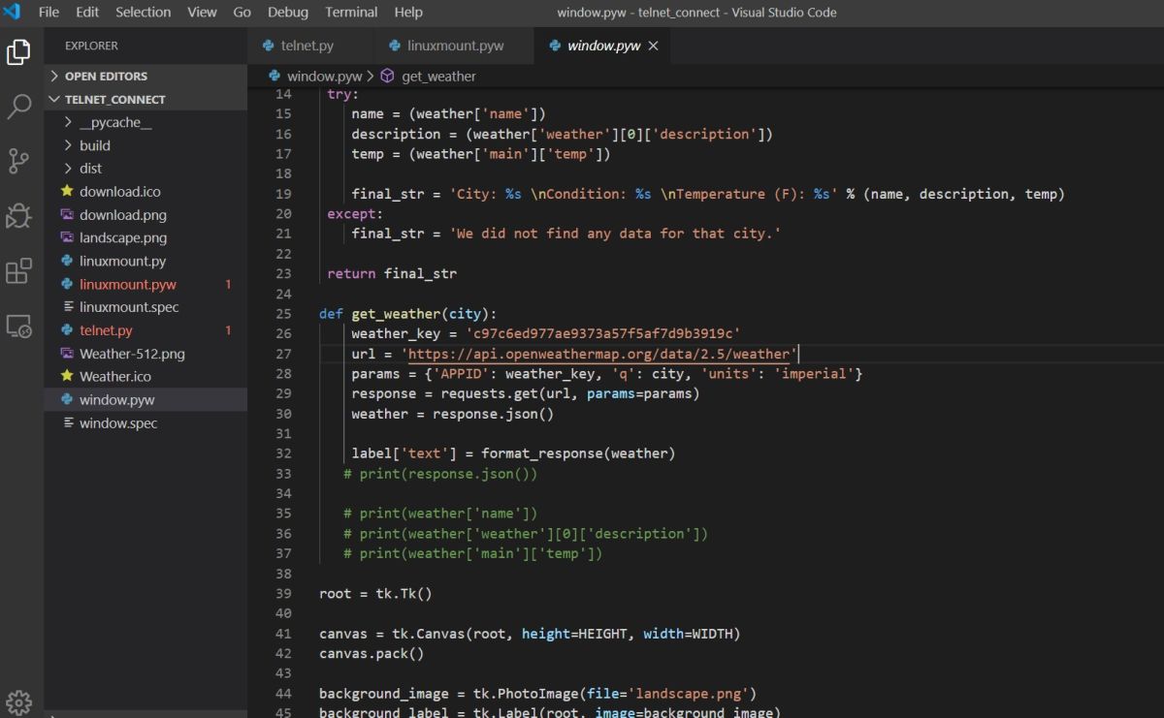Click the EXPLORER panel title

coord(91,46)
